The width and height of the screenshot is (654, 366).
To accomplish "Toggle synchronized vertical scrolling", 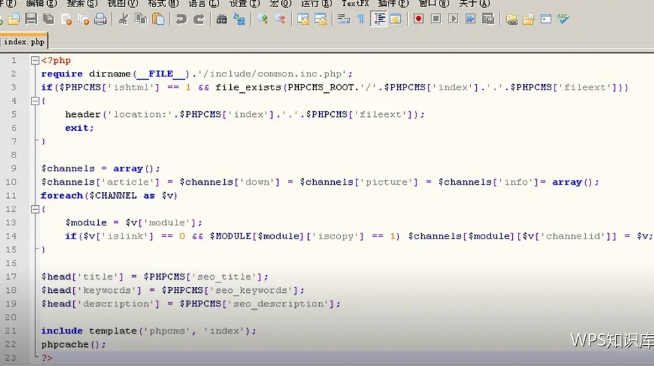I will [303, 19].
